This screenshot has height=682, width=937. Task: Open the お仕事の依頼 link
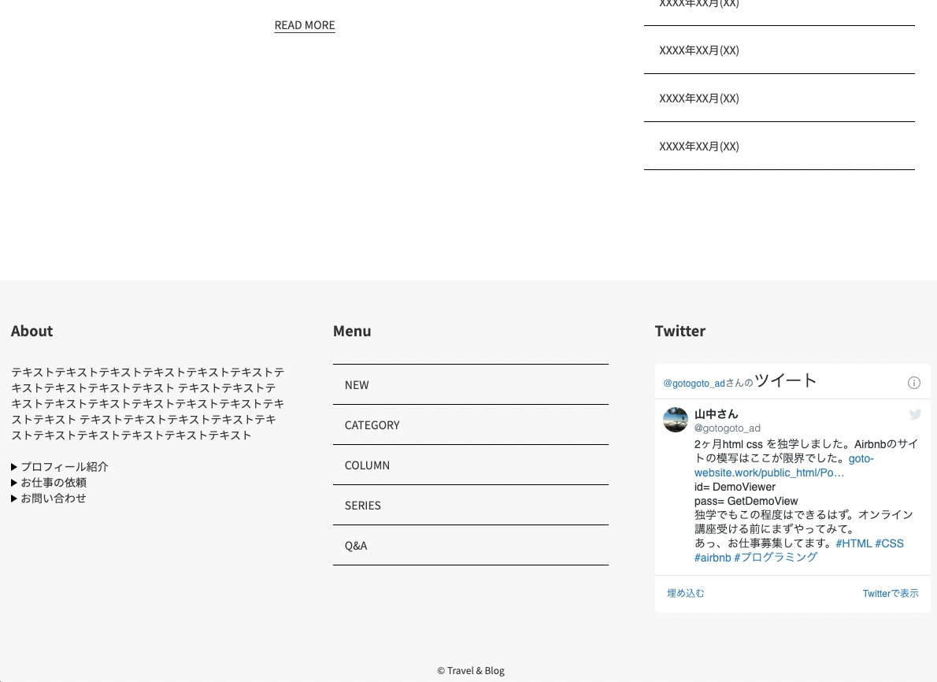pyautogui.click(x=54, y=482)
